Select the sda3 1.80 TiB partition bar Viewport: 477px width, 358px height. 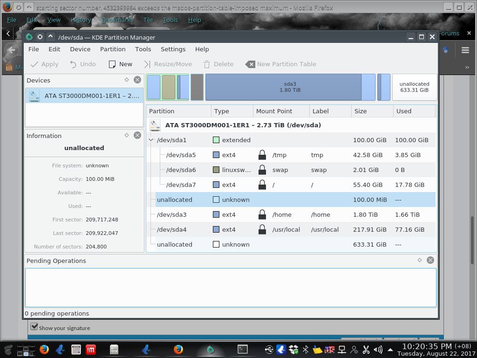(283, 87)
